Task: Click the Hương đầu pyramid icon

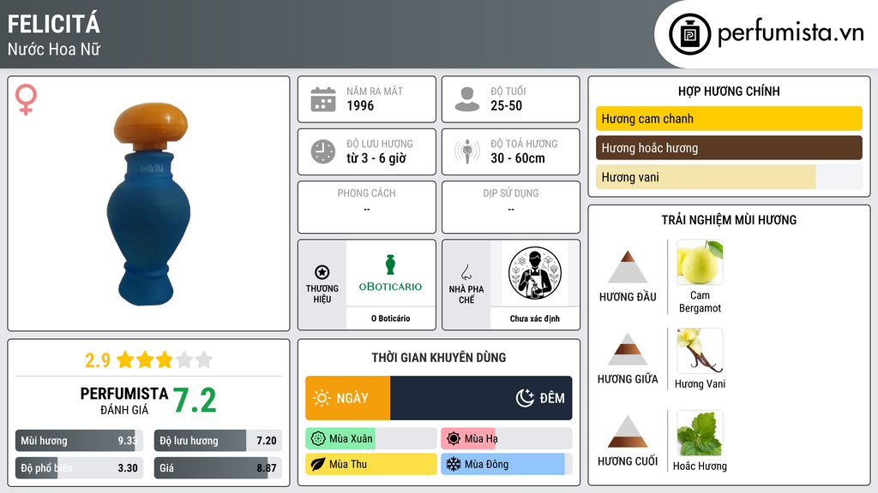Action: (x=628, y=267)
